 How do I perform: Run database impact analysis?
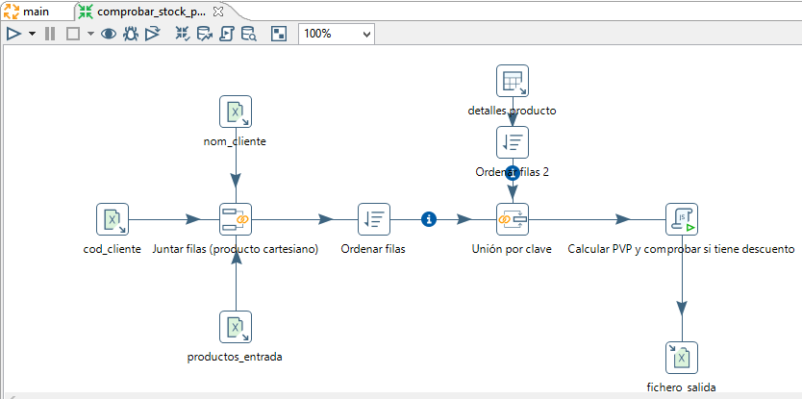click(x=205, y=35)
